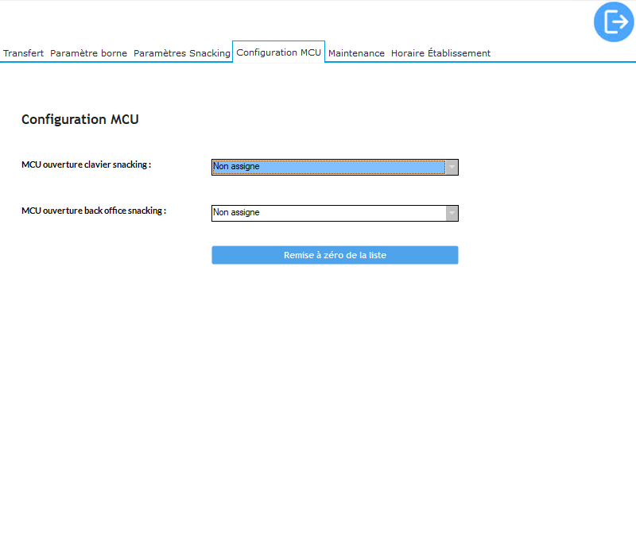Open the Transfert tab
This screenshot has width=636, height=553.
click(23, 53)
